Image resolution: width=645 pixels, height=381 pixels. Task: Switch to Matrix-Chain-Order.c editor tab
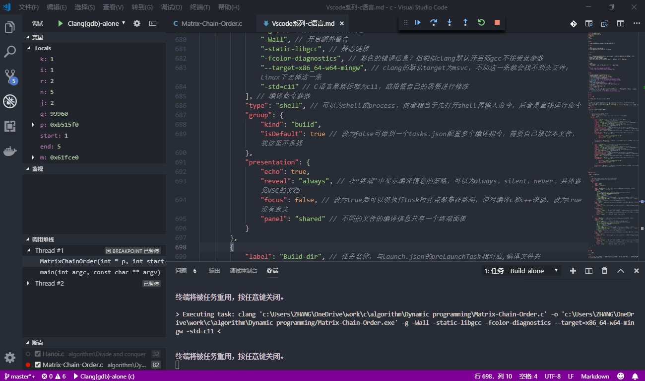tap(211, 23)
